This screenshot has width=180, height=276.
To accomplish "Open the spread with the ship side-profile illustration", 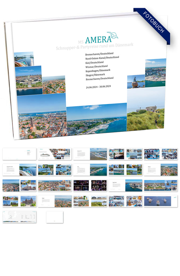I will coord(55,154).
